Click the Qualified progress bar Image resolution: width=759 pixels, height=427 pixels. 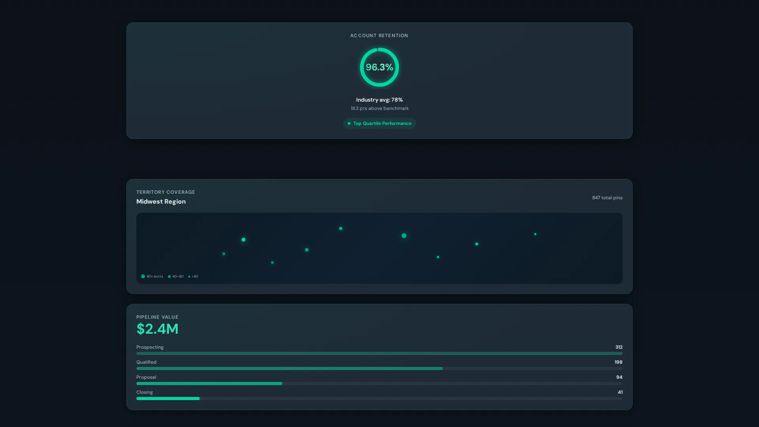pyautogui.click(x=379, y=368)
